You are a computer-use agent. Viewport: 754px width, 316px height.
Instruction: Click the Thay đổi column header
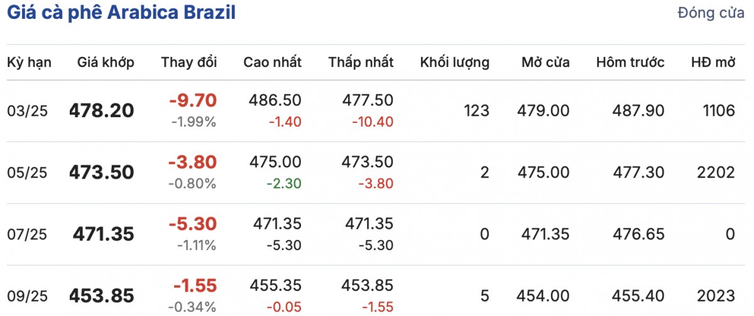click(x=188, y=62)
